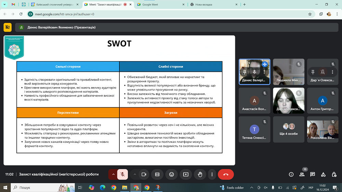Click the red Leave call button
342x192 pixels.
[226, 174]
